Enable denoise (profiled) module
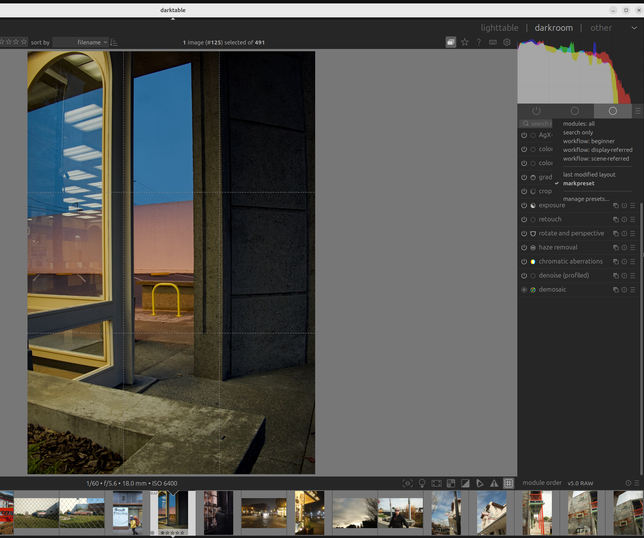644x538 pixels. [524, 276]
